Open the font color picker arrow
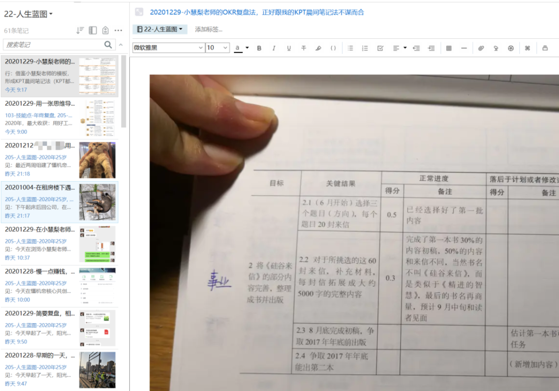Screen dimensions: 559x391 tap(247, 48)
